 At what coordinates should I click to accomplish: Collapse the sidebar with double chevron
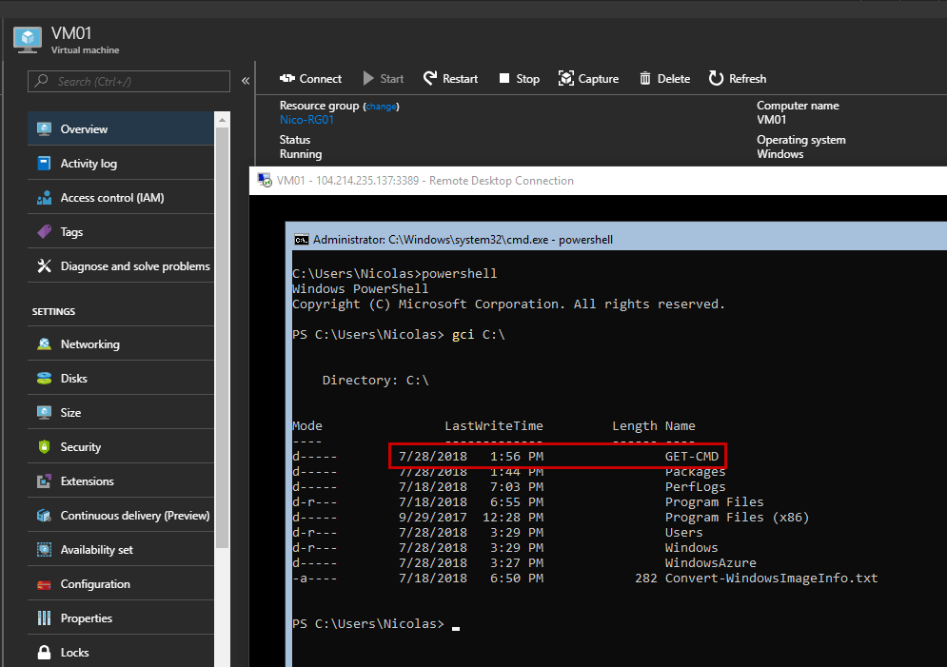246,81
